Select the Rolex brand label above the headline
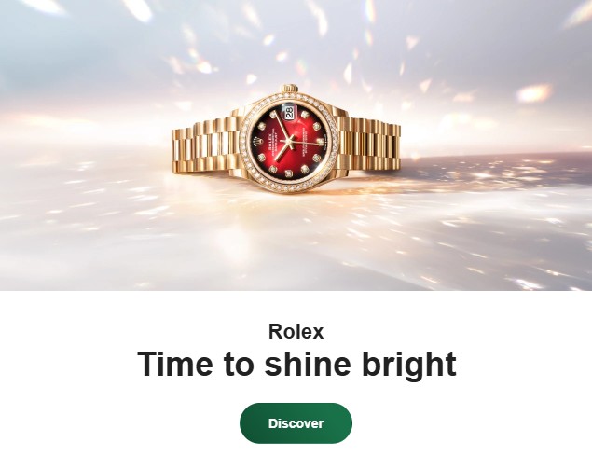 [296, 331]
